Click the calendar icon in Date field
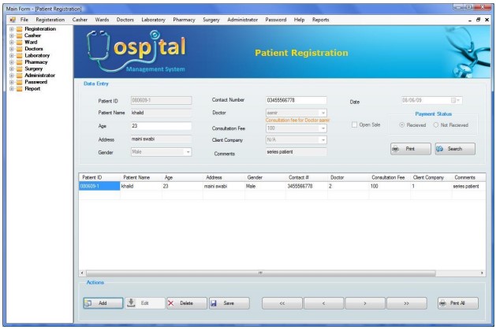This screenshot has height=330, width=496. point(453,101)
